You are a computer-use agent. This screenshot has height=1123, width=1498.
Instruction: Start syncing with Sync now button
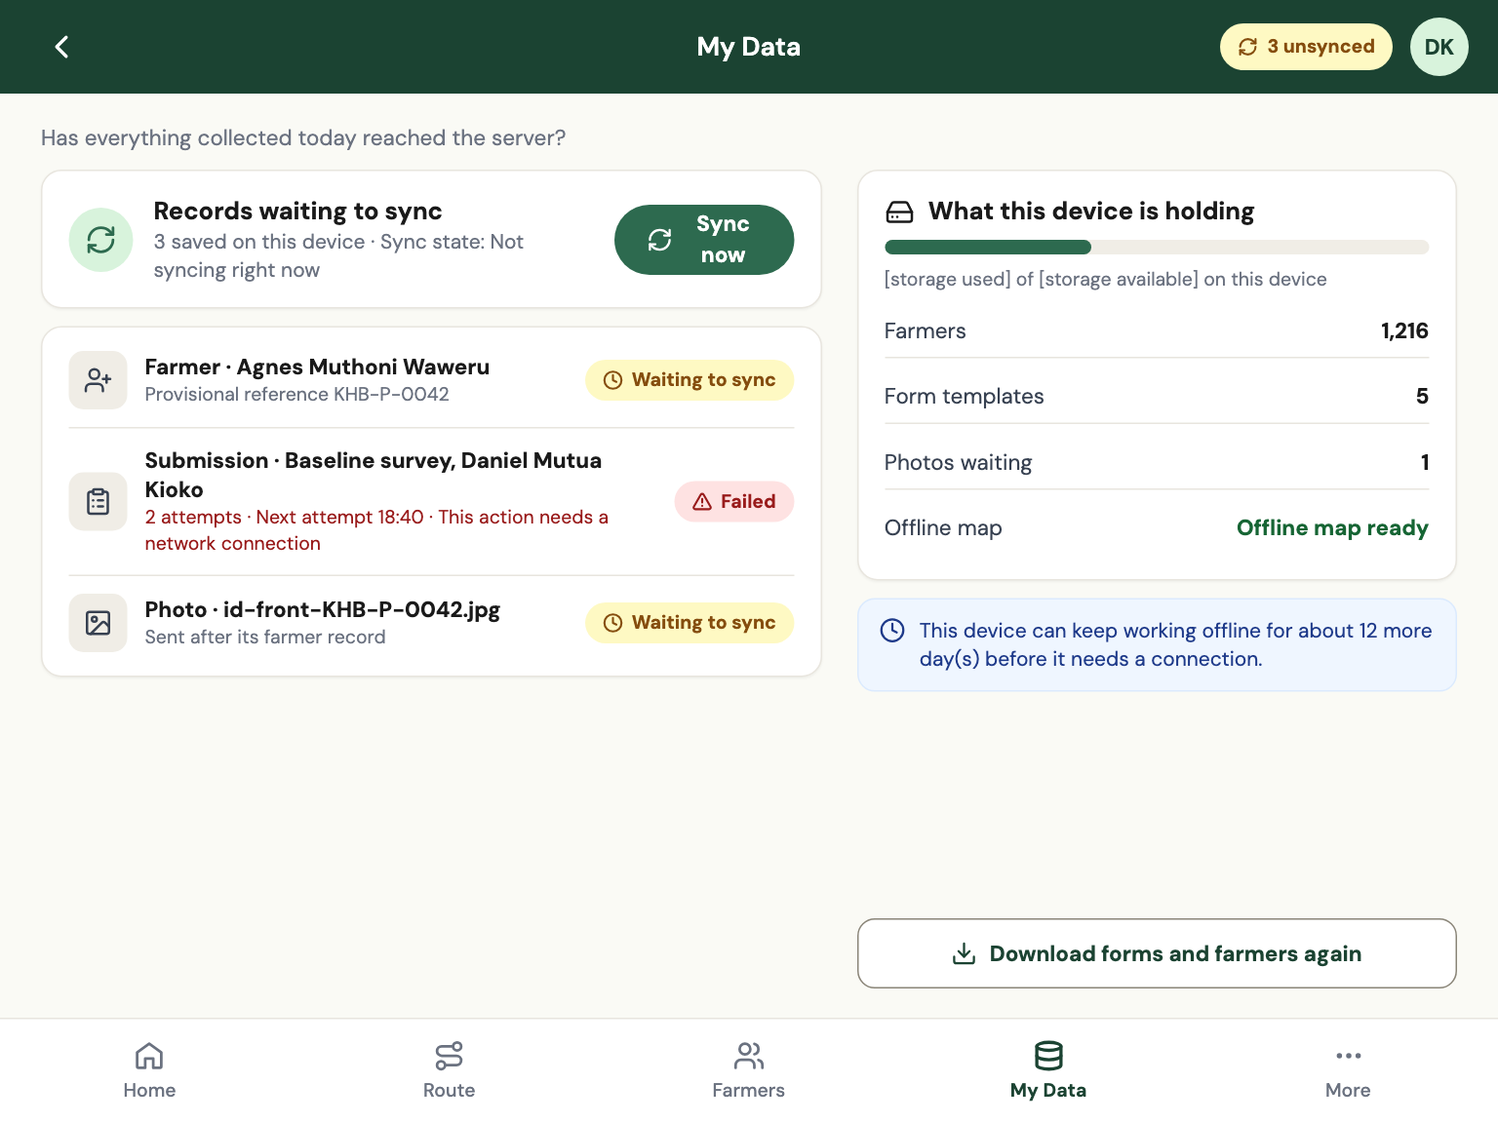pos(704,240)
